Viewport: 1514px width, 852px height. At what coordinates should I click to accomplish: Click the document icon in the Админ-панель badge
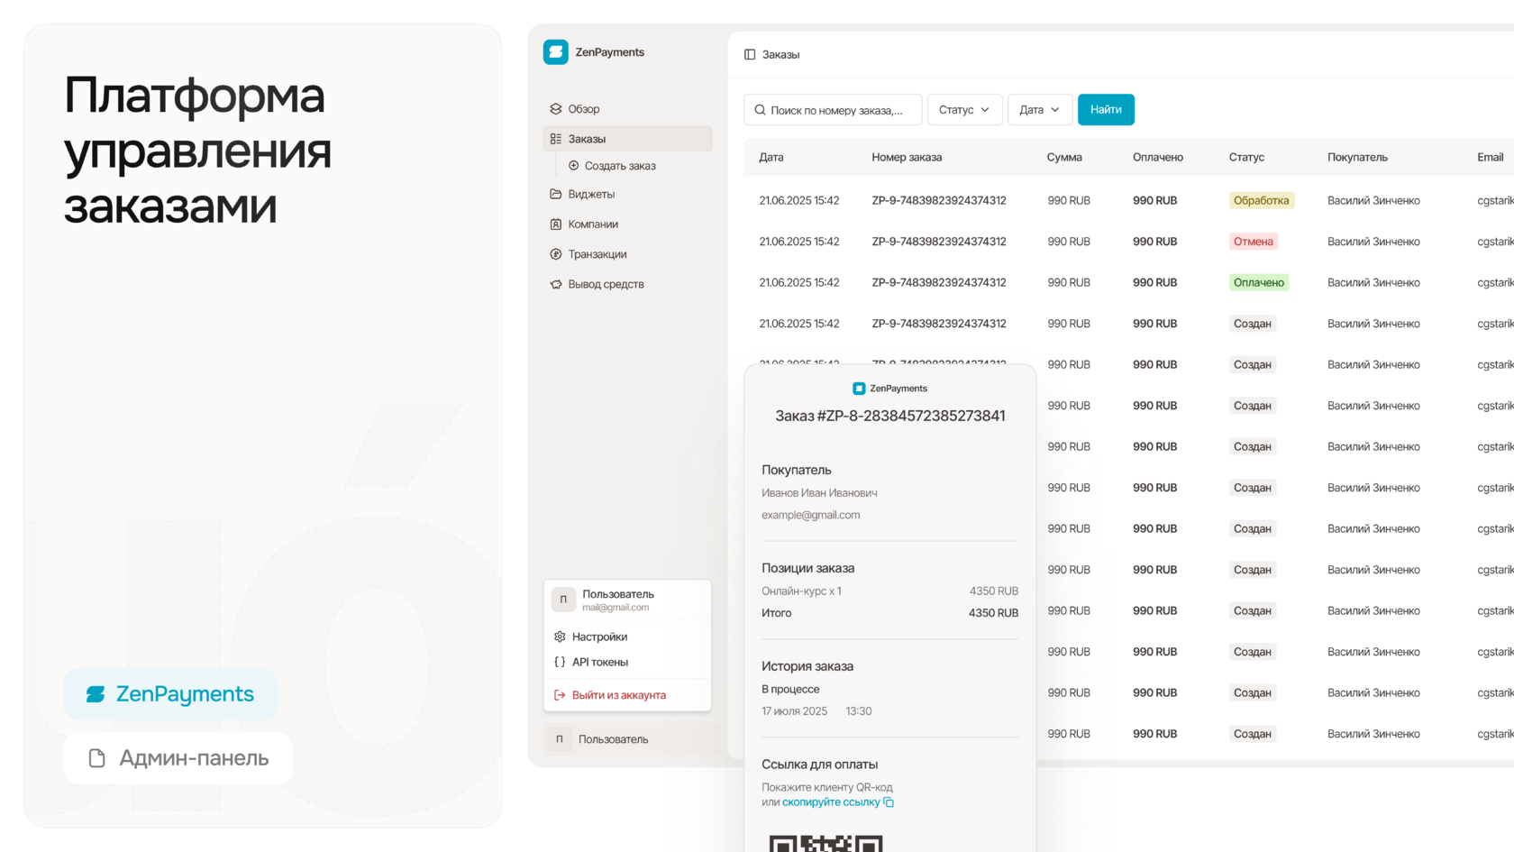coord(97,758)
